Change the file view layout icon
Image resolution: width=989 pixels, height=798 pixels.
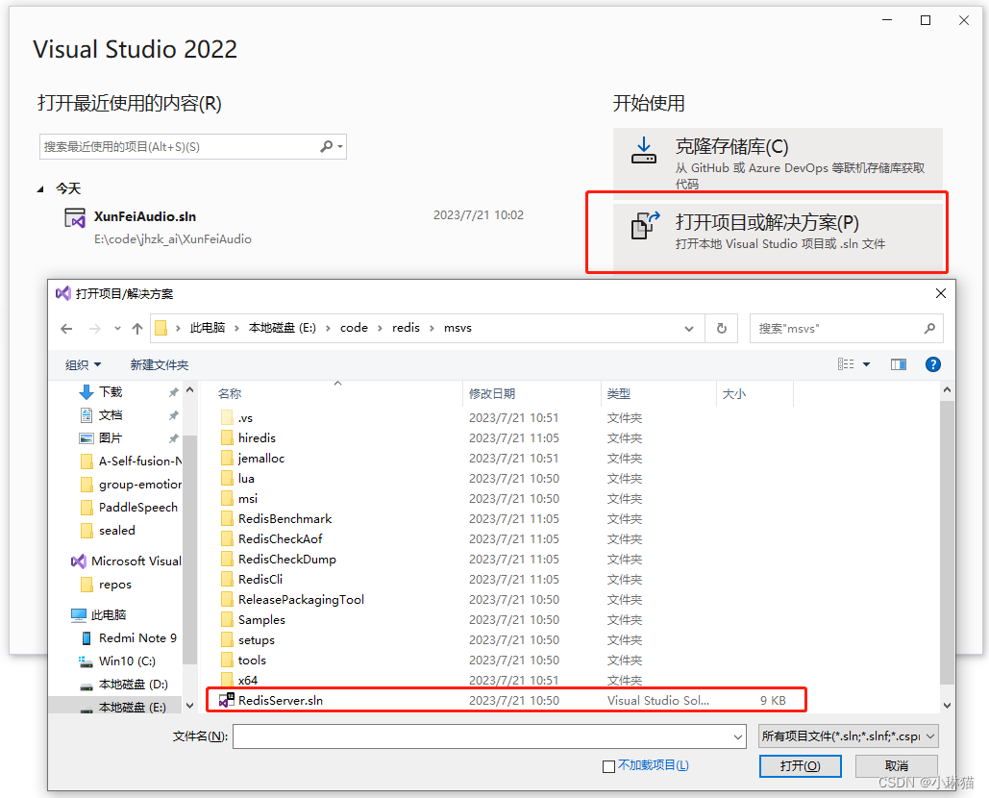coord(846,364)
